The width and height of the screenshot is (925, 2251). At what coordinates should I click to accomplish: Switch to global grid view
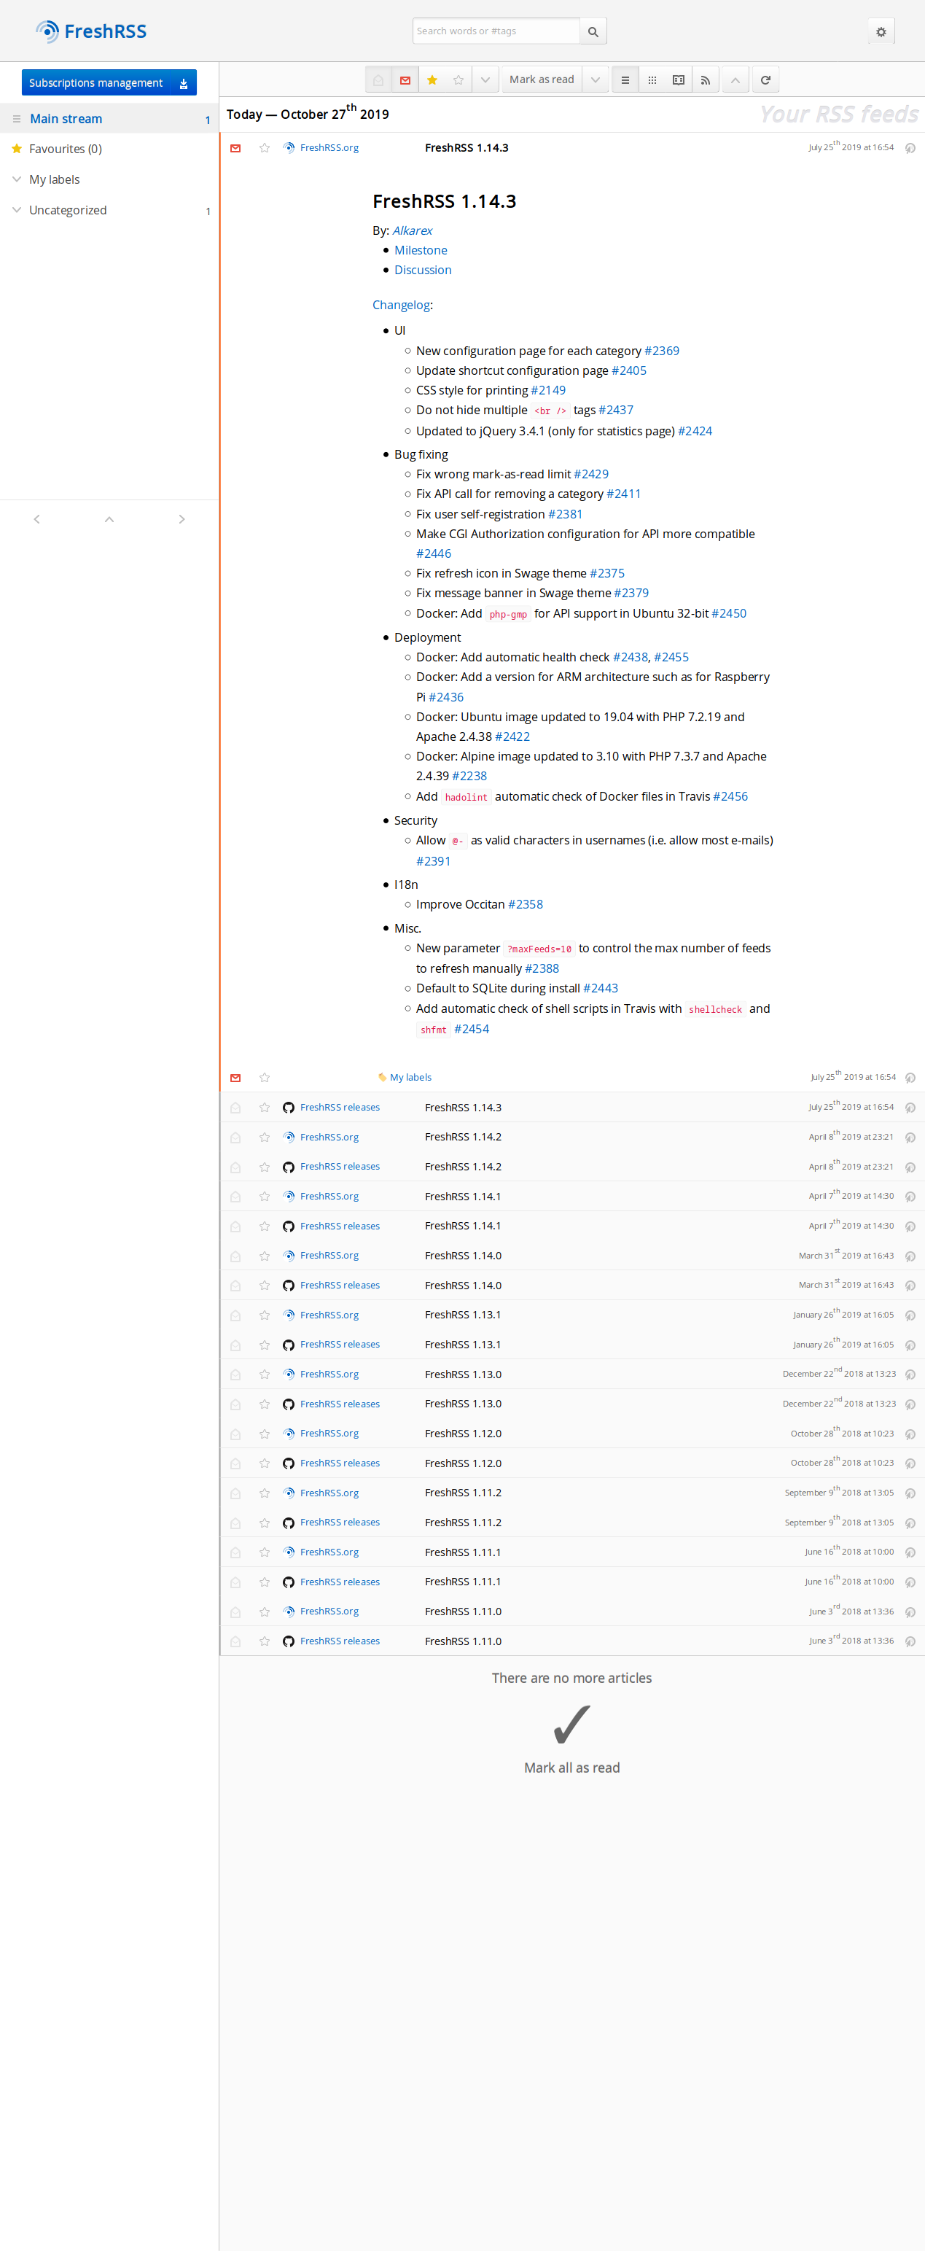652,80
